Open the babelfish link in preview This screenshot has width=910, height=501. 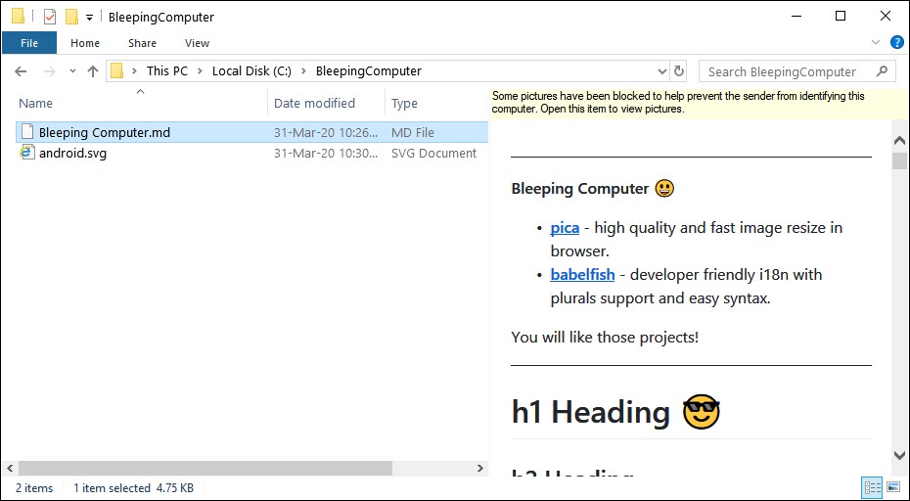click(582, 274)
